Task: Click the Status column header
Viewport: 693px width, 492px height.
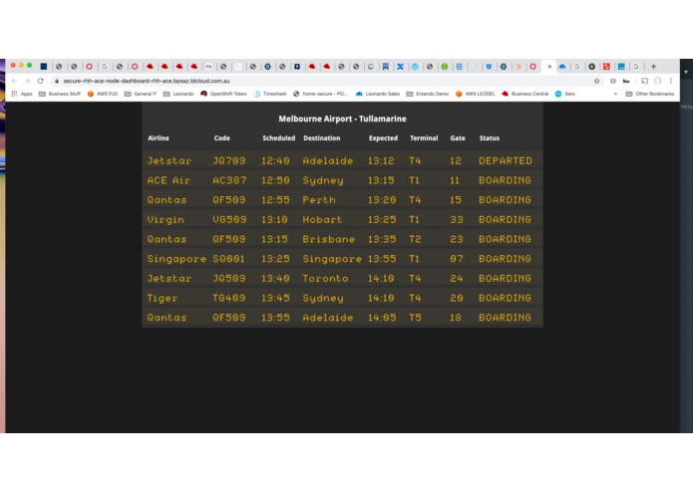Action: point(490,138)
